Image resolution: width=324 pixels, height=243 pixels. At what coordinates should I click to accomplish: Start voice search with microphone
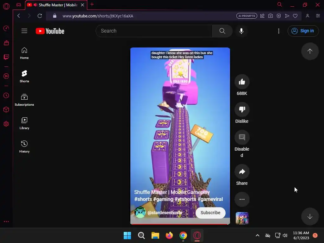[241, 31]
